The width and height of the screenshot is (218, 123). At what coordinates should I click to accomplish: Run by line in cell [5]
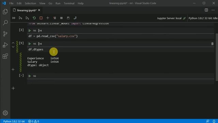click(40, 44)
